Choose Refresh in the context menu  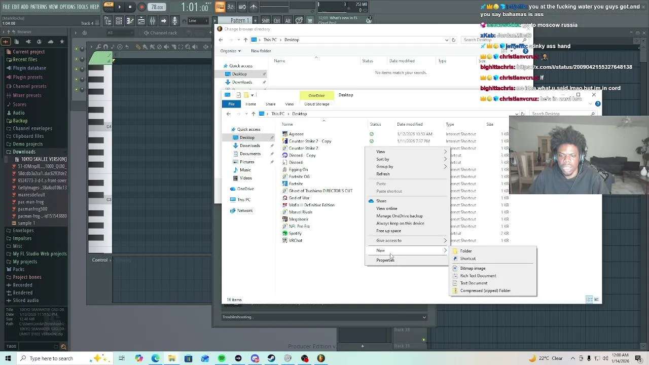pyautogui.click(x=383, y=174)
